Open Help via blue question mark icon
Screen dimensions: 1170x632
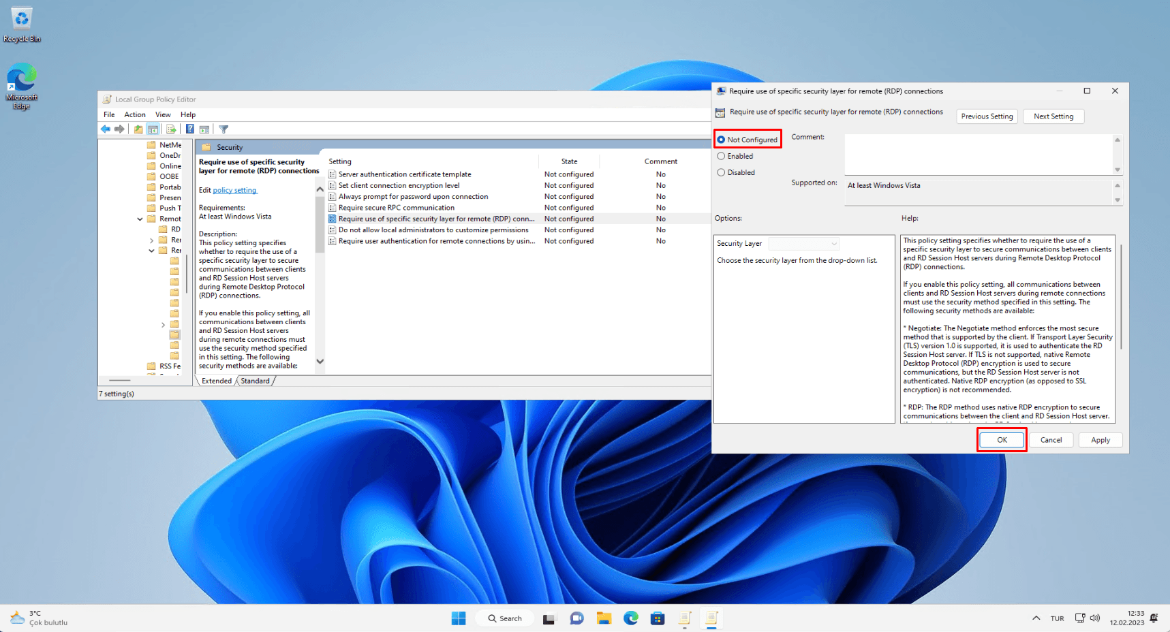(x=189, y=129)
